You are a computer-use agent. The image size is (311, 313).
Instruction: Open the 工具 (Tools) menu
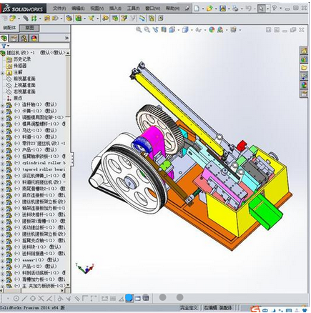click(x=133, y=9)
